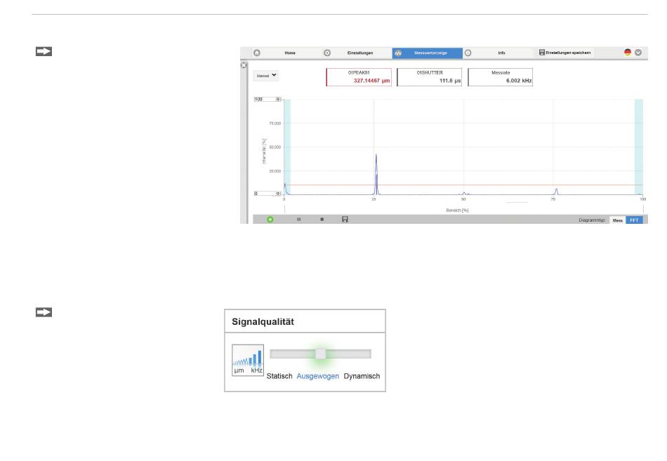The image size is (667, 461).
Task: Start measurement with green record button
Action: coord(271,219)
